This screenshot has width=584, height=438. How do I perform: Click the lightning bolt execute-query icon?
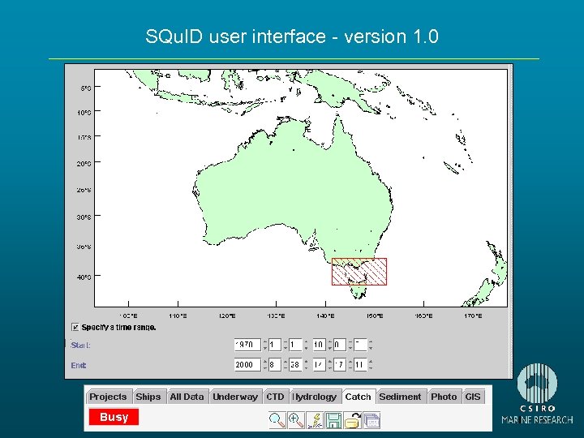(315, 420)
